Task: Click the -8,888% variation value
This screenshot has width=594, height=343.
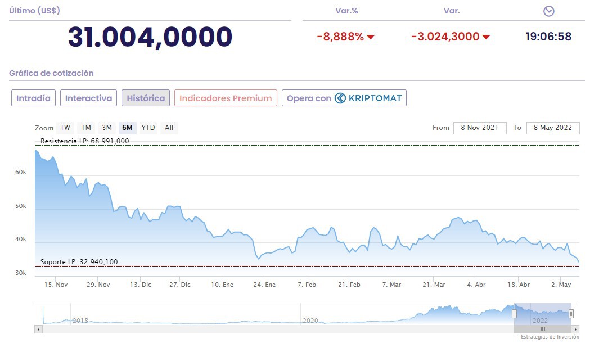Action: coord(340,37)
